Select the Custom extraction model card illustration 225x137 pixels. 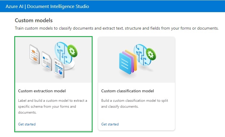53,60
